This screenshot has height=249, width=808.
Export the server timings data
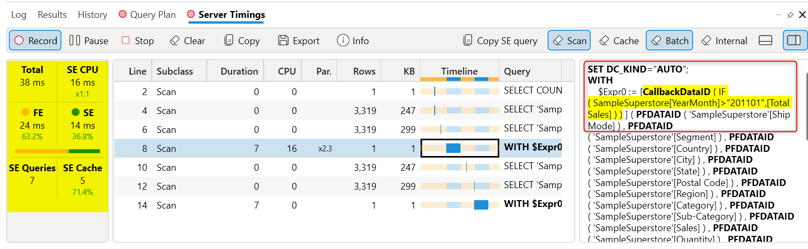[x=299, y=40]
